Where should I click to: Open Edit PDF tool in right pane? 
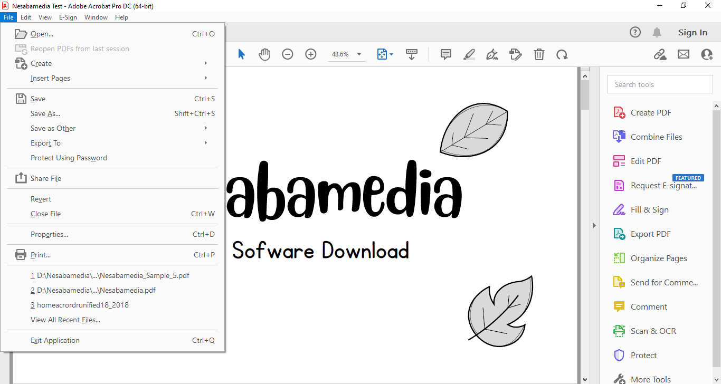646,161
